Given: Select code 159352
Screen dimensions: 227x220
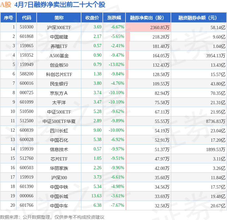Looking at the screenshot, I should point(27,55).
